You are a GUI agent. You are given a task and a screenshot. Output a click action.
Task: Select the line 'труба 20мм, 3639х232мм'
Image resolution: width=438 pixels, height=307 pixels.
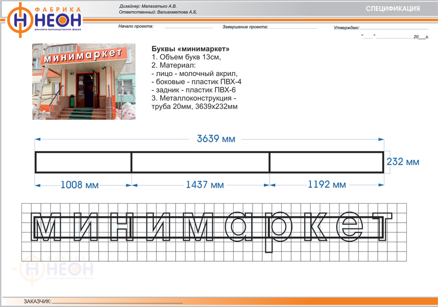point(195,107)
